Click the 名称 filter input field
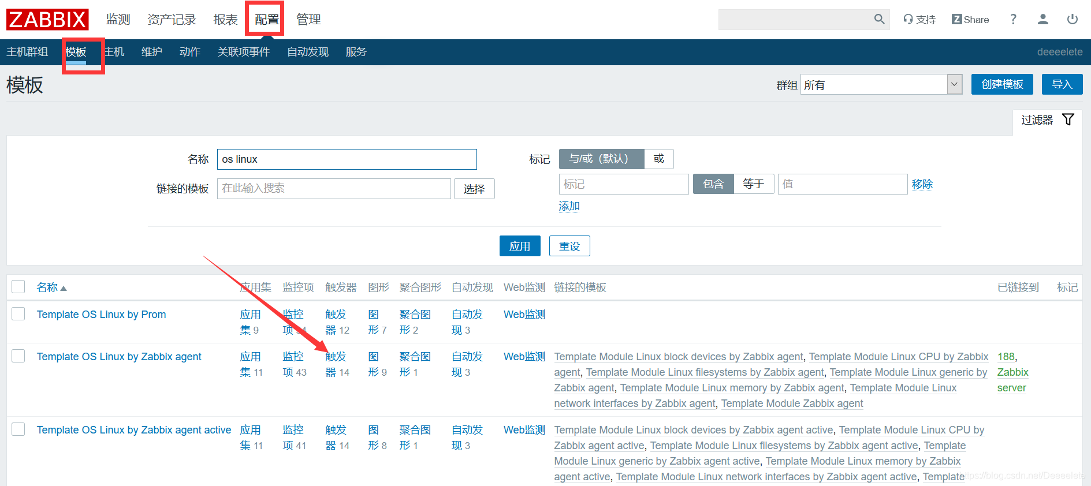 [x=347, y=159]
